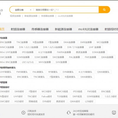
Task: Open the QMA连接器 tag
Action: click(107, 57)
